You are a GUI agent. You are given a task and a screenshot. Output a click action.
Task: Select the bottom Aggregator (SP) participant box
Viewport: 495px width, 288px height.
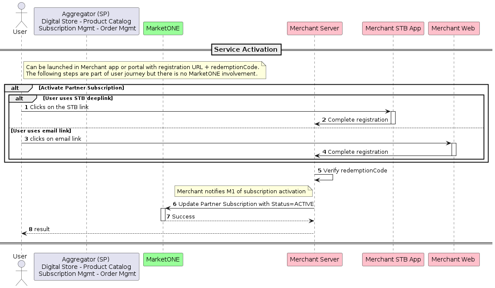pyautogui.click(x=86, y=267)
